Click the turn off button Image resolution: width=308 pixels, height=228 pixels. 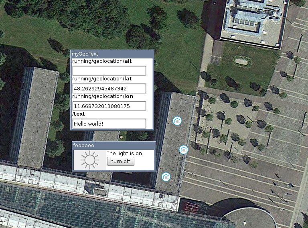[x=121, y=162]
